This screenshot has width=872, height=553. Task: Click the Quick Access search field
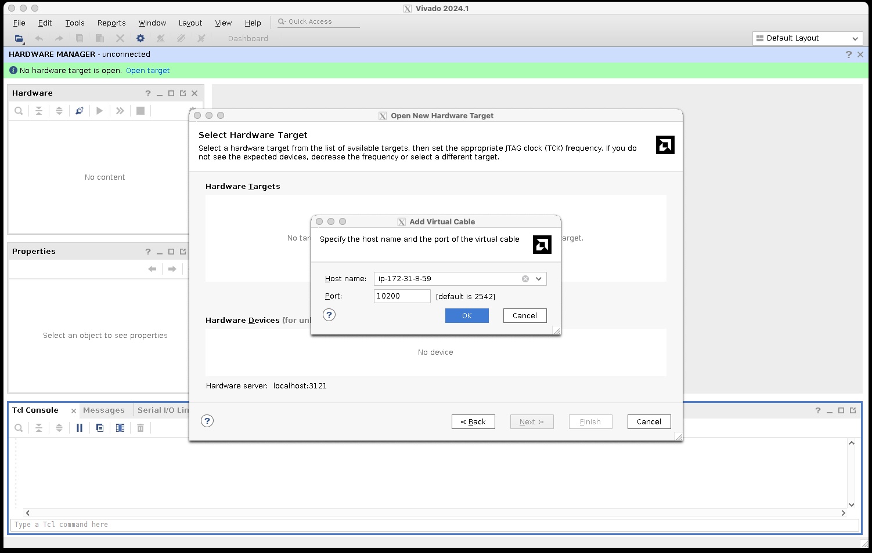[x=319, y=22]
